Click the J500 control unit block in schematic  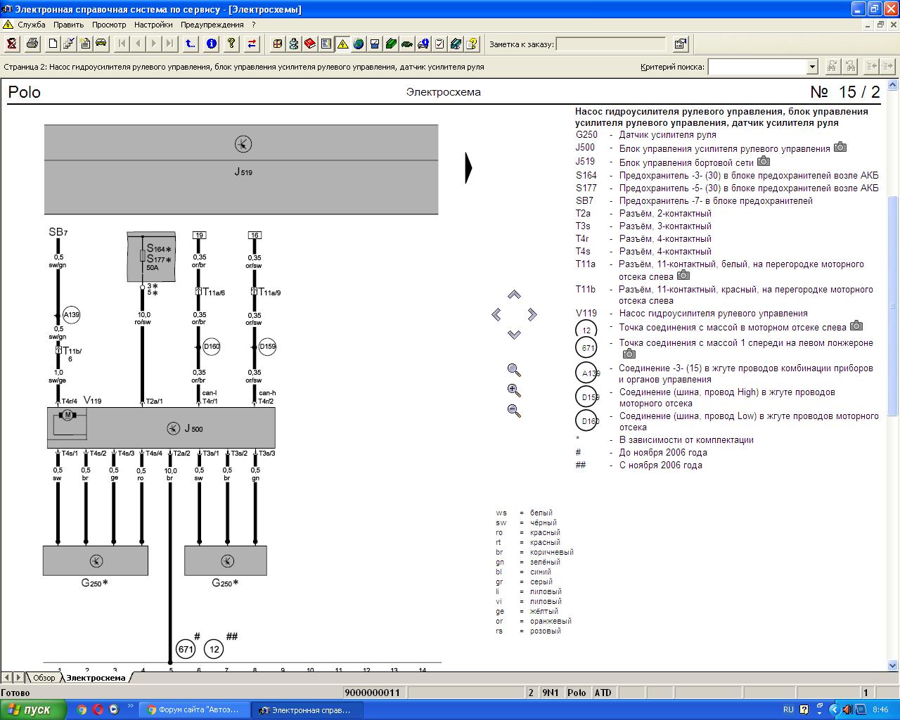(x=161, y=427)
